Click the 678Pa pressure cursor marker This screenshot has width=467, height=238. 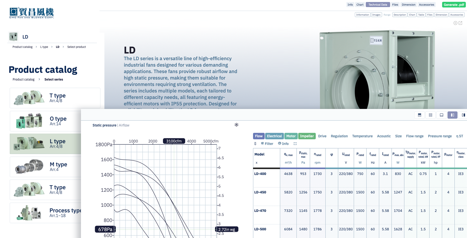click(x=105, y=229)
